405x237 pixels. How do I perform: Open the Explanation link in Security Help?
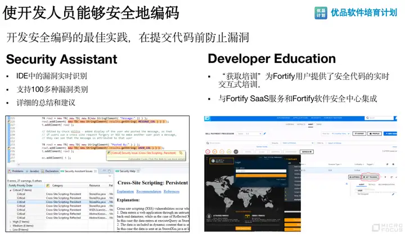125,191
